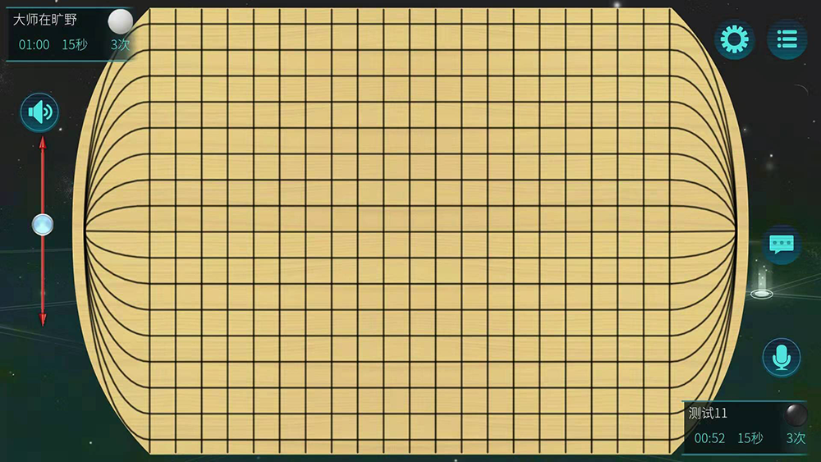Click the upper arrowhead of the red slider
821x462 pixels.
coord(43,142)
